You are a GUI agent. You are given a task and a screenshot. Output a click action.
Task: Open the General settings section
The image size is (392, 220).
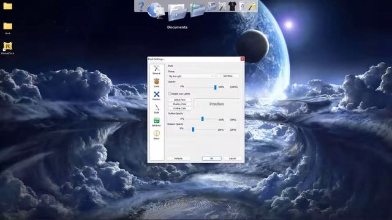[157, 70]
